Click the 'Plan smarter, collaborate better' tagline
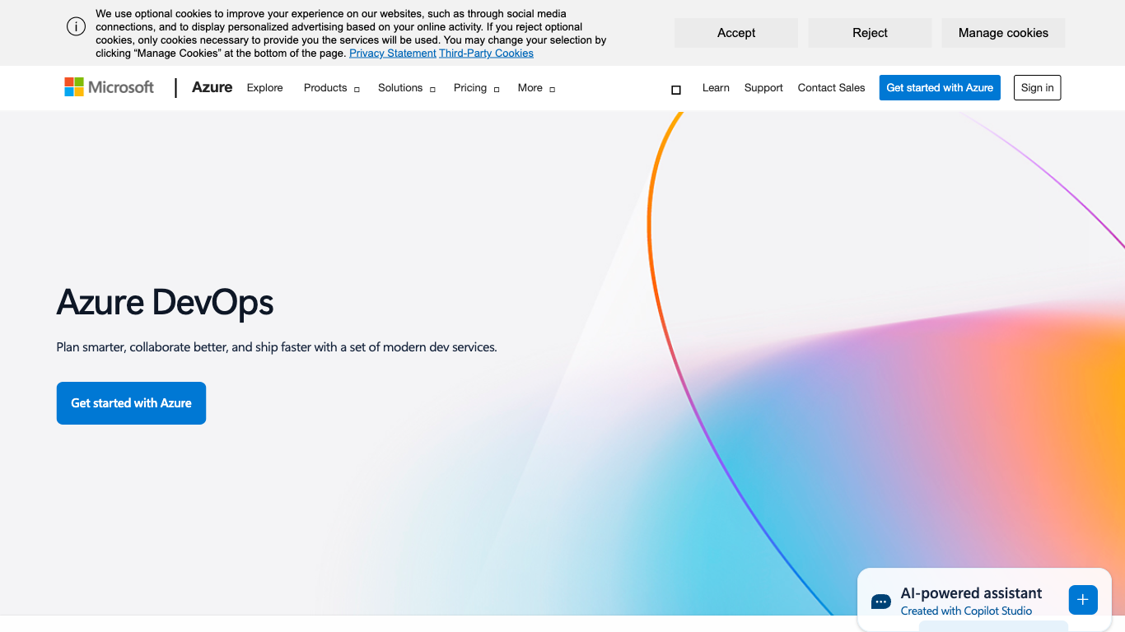 pyautogui.click(x=277, y=347)
